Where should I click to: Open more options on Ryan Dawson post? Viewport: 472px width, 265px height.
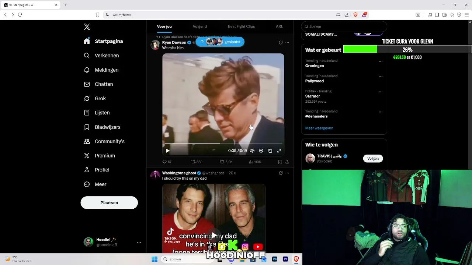pos(287,43)
